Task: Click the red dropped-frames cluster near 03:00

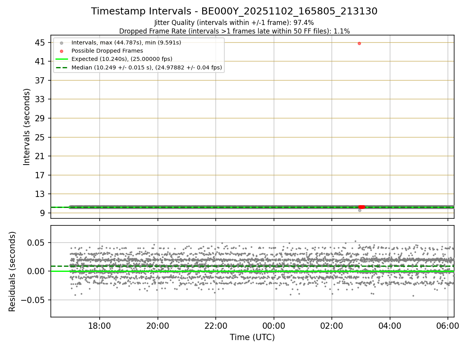Action: [362, 207]
